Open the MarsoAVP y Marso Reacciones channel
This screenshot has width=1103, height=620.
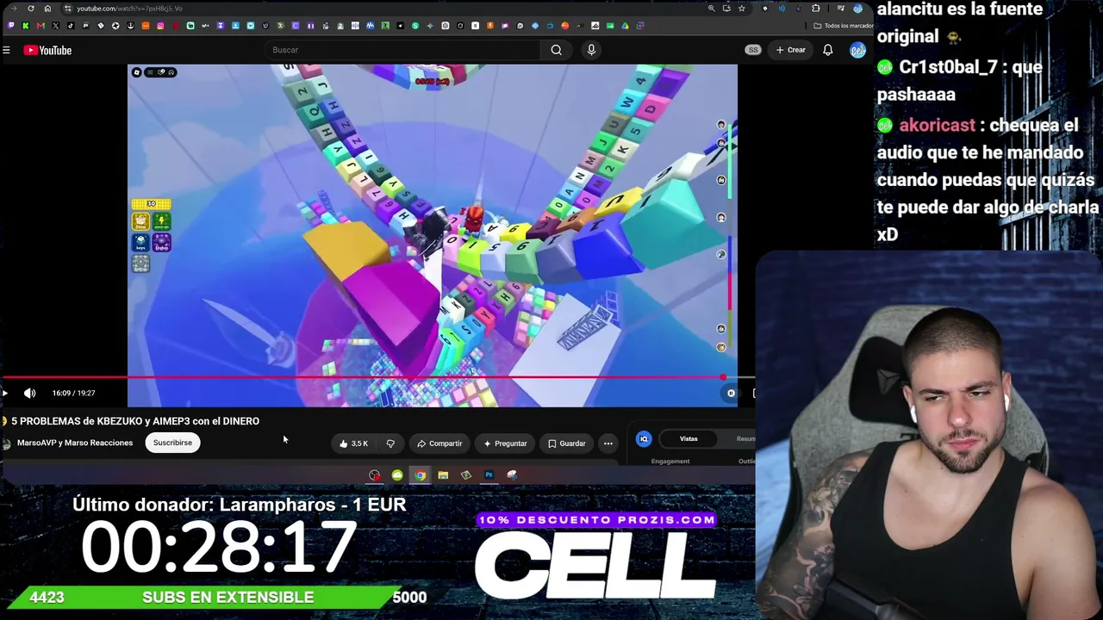[x=75, y=443]
